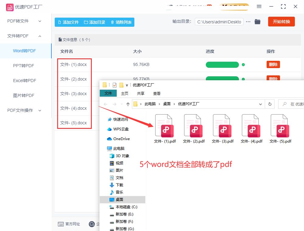Click the properties checkmark icon in Explorer title bar
This screenshot has width=304, height=231.
click(115, 85)
